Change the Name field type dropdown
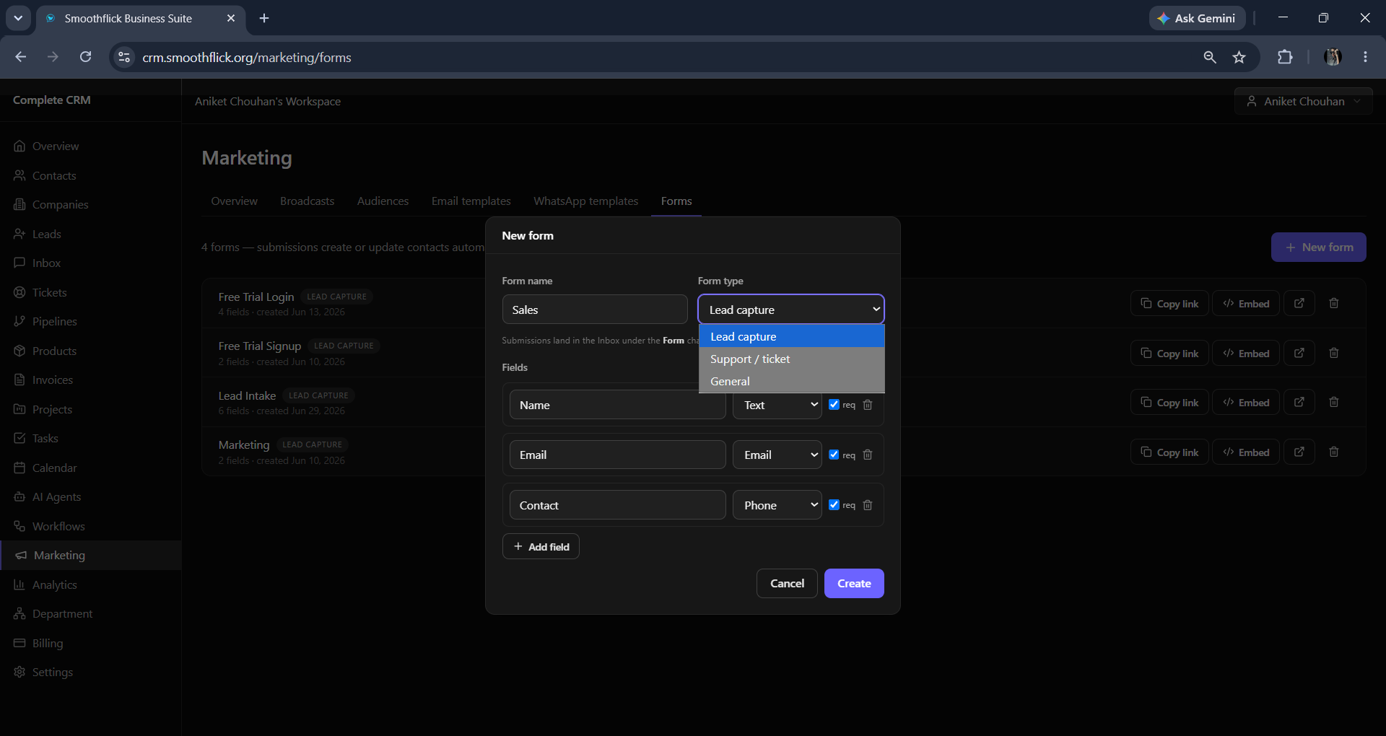The image size is (1386, 736). [777, 405]
